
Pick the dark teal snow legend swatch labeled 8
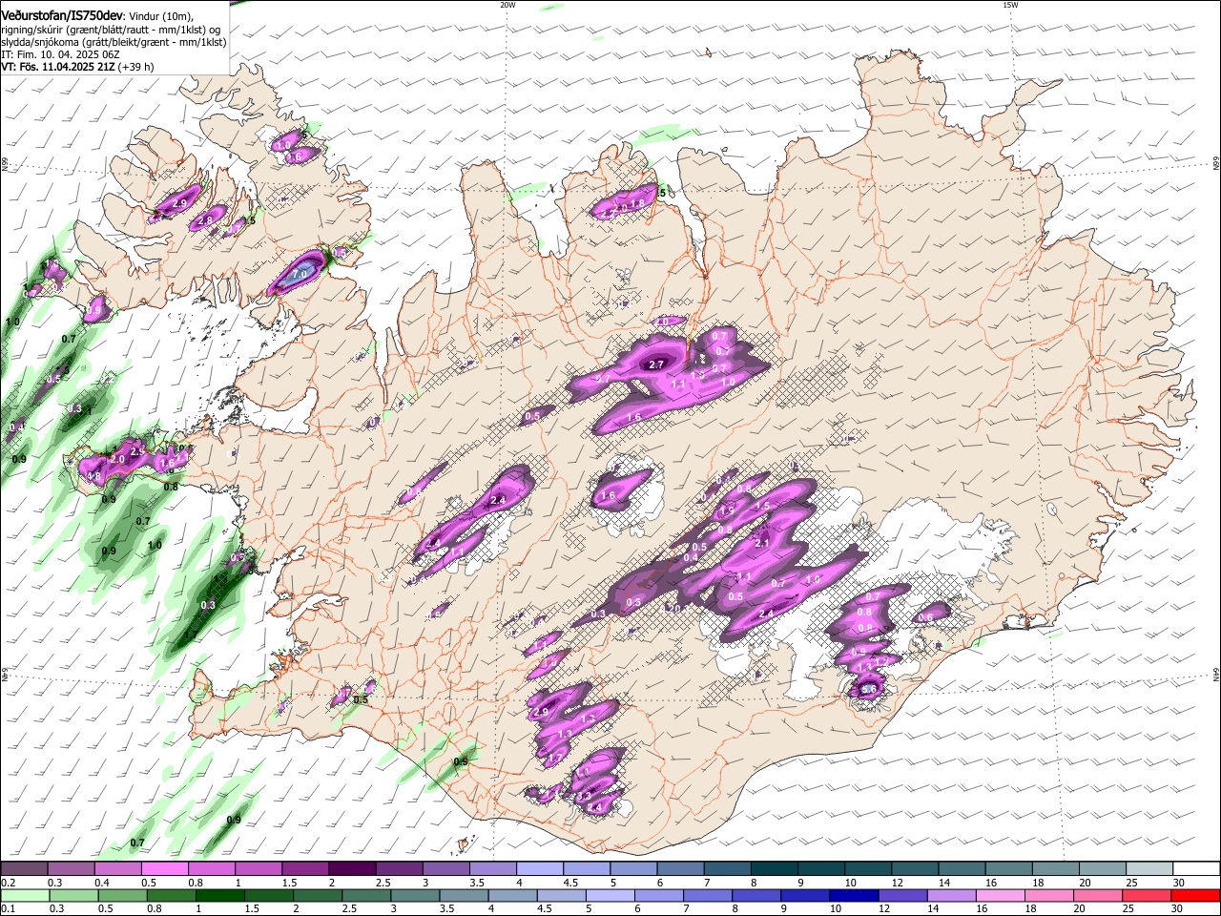point(773,869)
